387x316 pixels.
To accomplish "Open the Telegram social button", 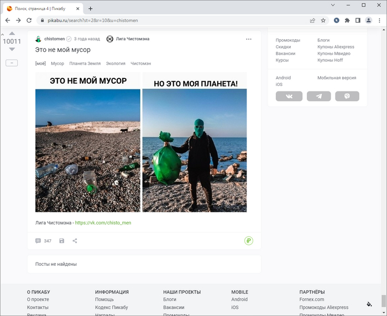I will point(318,96).
